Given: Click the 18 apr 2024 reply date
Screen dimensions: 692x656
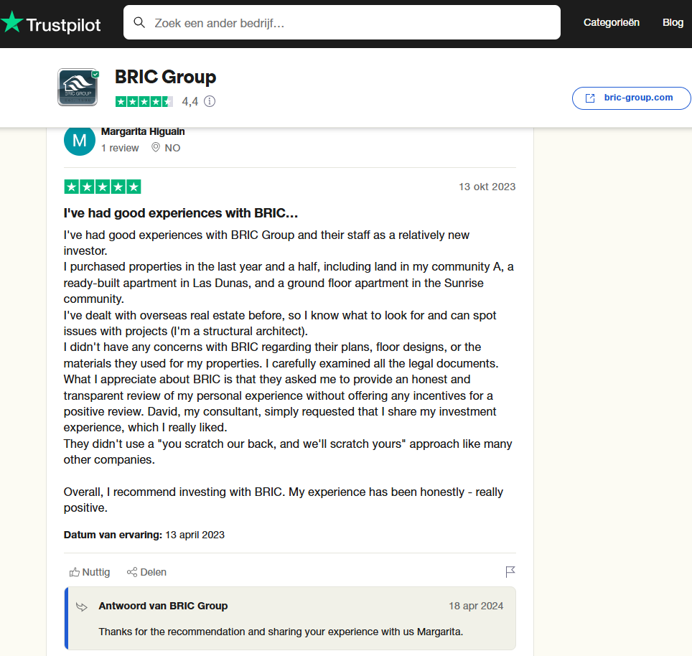Looking at the screenshot, I should coord(476,606).
